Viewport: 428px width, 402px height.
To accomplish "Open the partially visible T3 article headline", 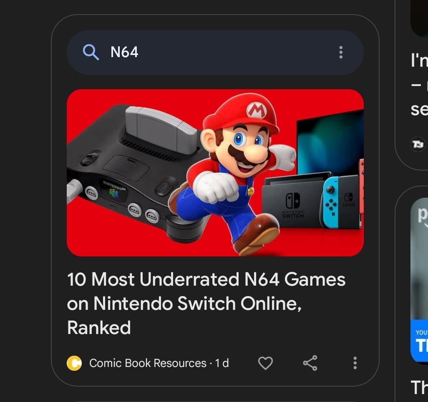I will (x=419, y=85).
